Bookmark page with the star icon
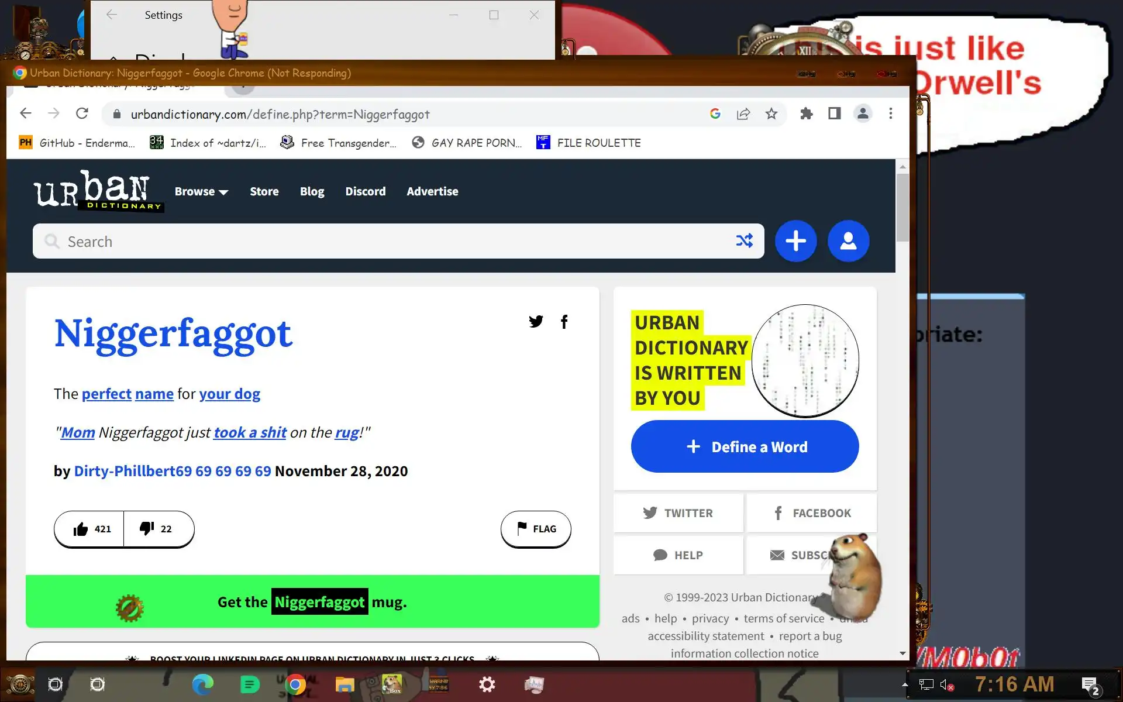1123x702 pixels. tap(771, 114)
